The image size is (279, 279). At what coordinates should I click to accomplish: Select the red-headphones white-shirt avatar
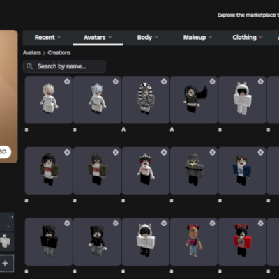pos(146,171)
